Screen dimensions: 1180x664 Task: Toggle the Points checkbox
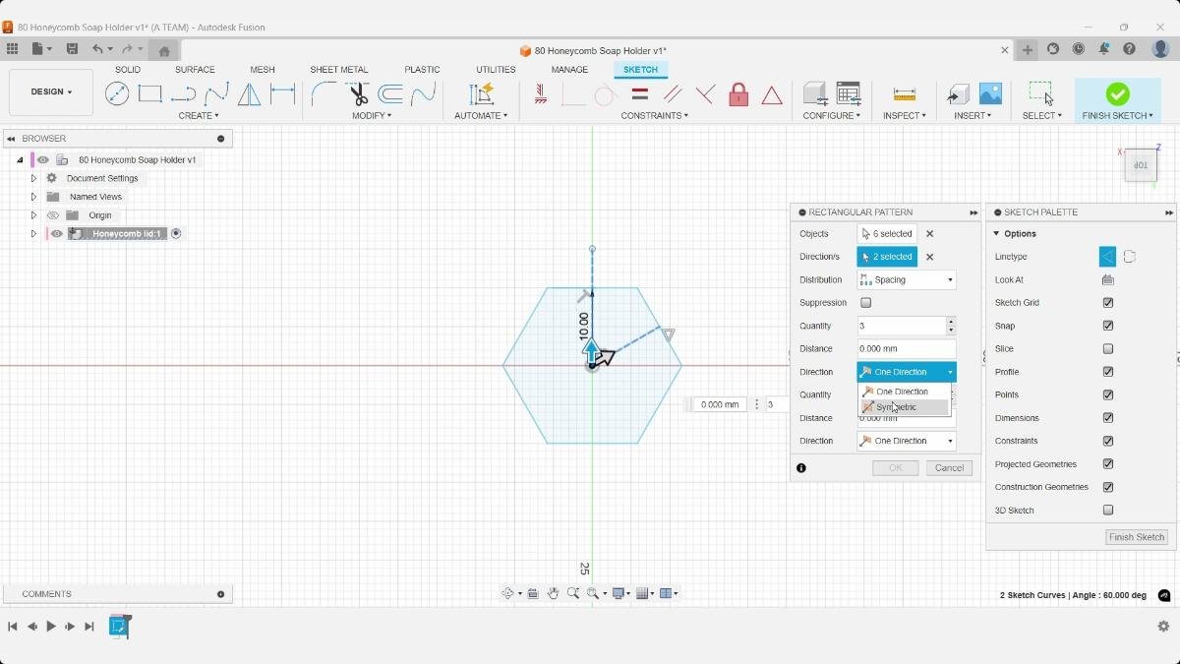[x=1108, y=394]
